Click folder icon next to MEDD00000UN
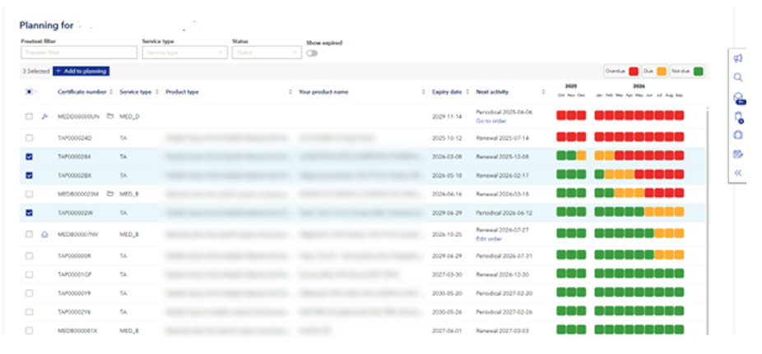The image size is (762, 354). [x=109, y=117]
